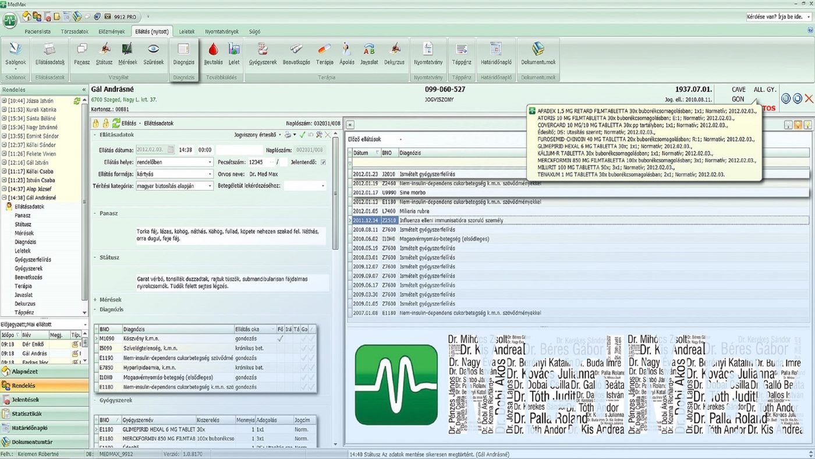Viewport: 815px width, 459px height.
Task: Open the Ápolás nursing tool
Action: tap(346, 54)
